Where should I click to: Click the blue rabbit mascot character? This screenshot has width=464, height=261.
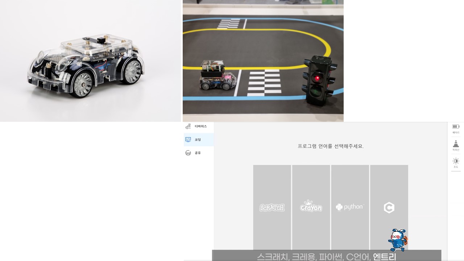tap(398, 240)
